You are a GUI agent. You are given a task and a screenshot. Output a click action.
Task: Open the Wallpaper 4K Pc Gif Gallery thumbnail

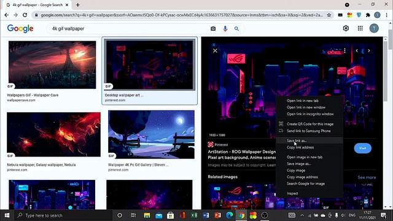[x=151, y=134]
